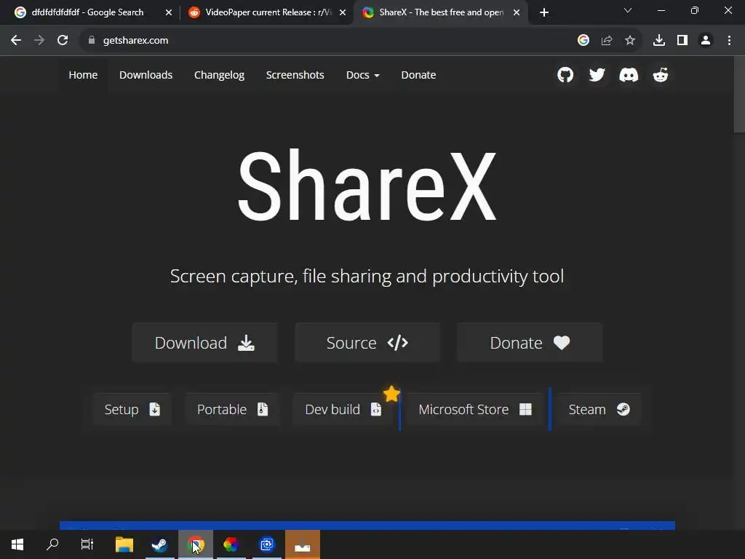View site info lock icon
745x559 pixels.
[92, 41]
